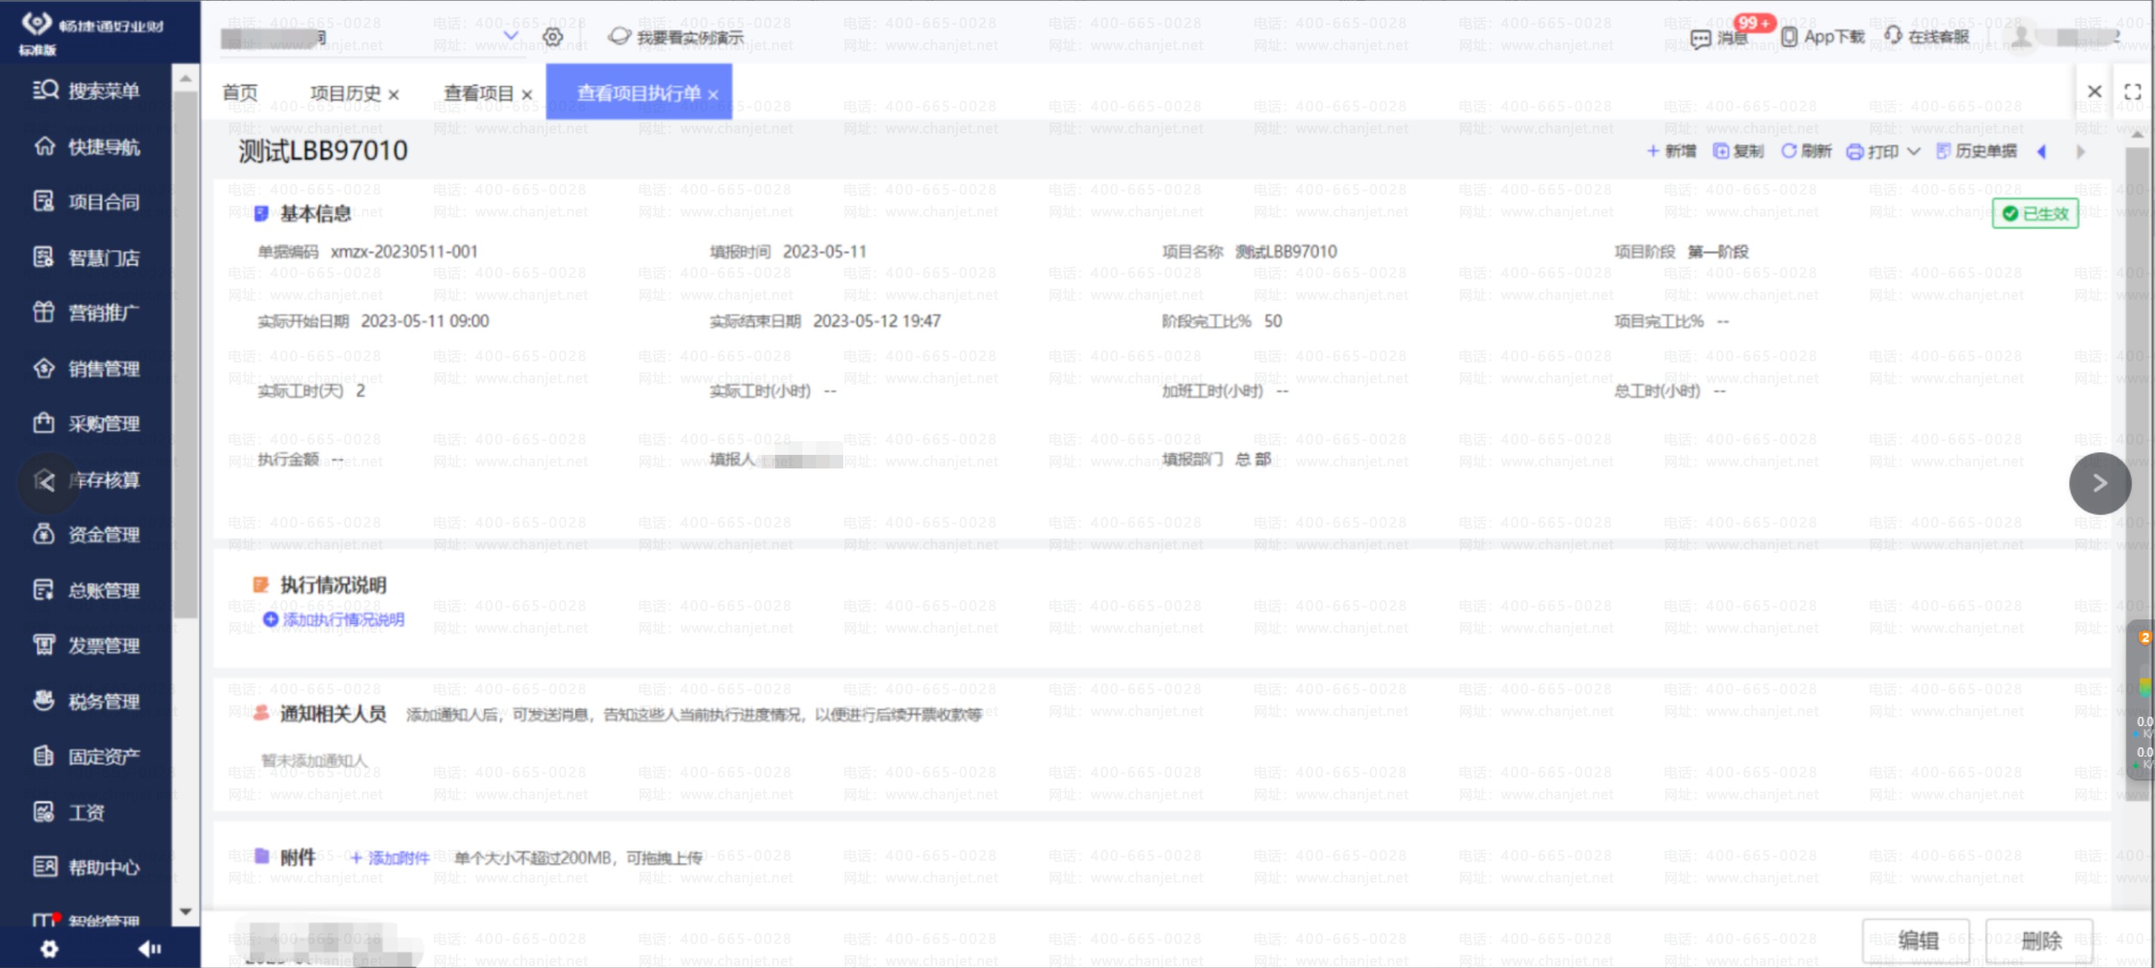Open 历史单据 history documents icon
The width and height of the screenshot is (2155, 968).
point(1942,151)
